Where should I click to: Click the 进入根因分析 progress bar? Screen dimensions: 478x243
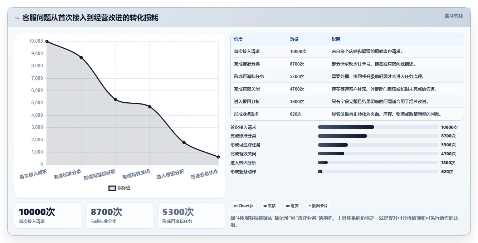[x=378, y=163]
